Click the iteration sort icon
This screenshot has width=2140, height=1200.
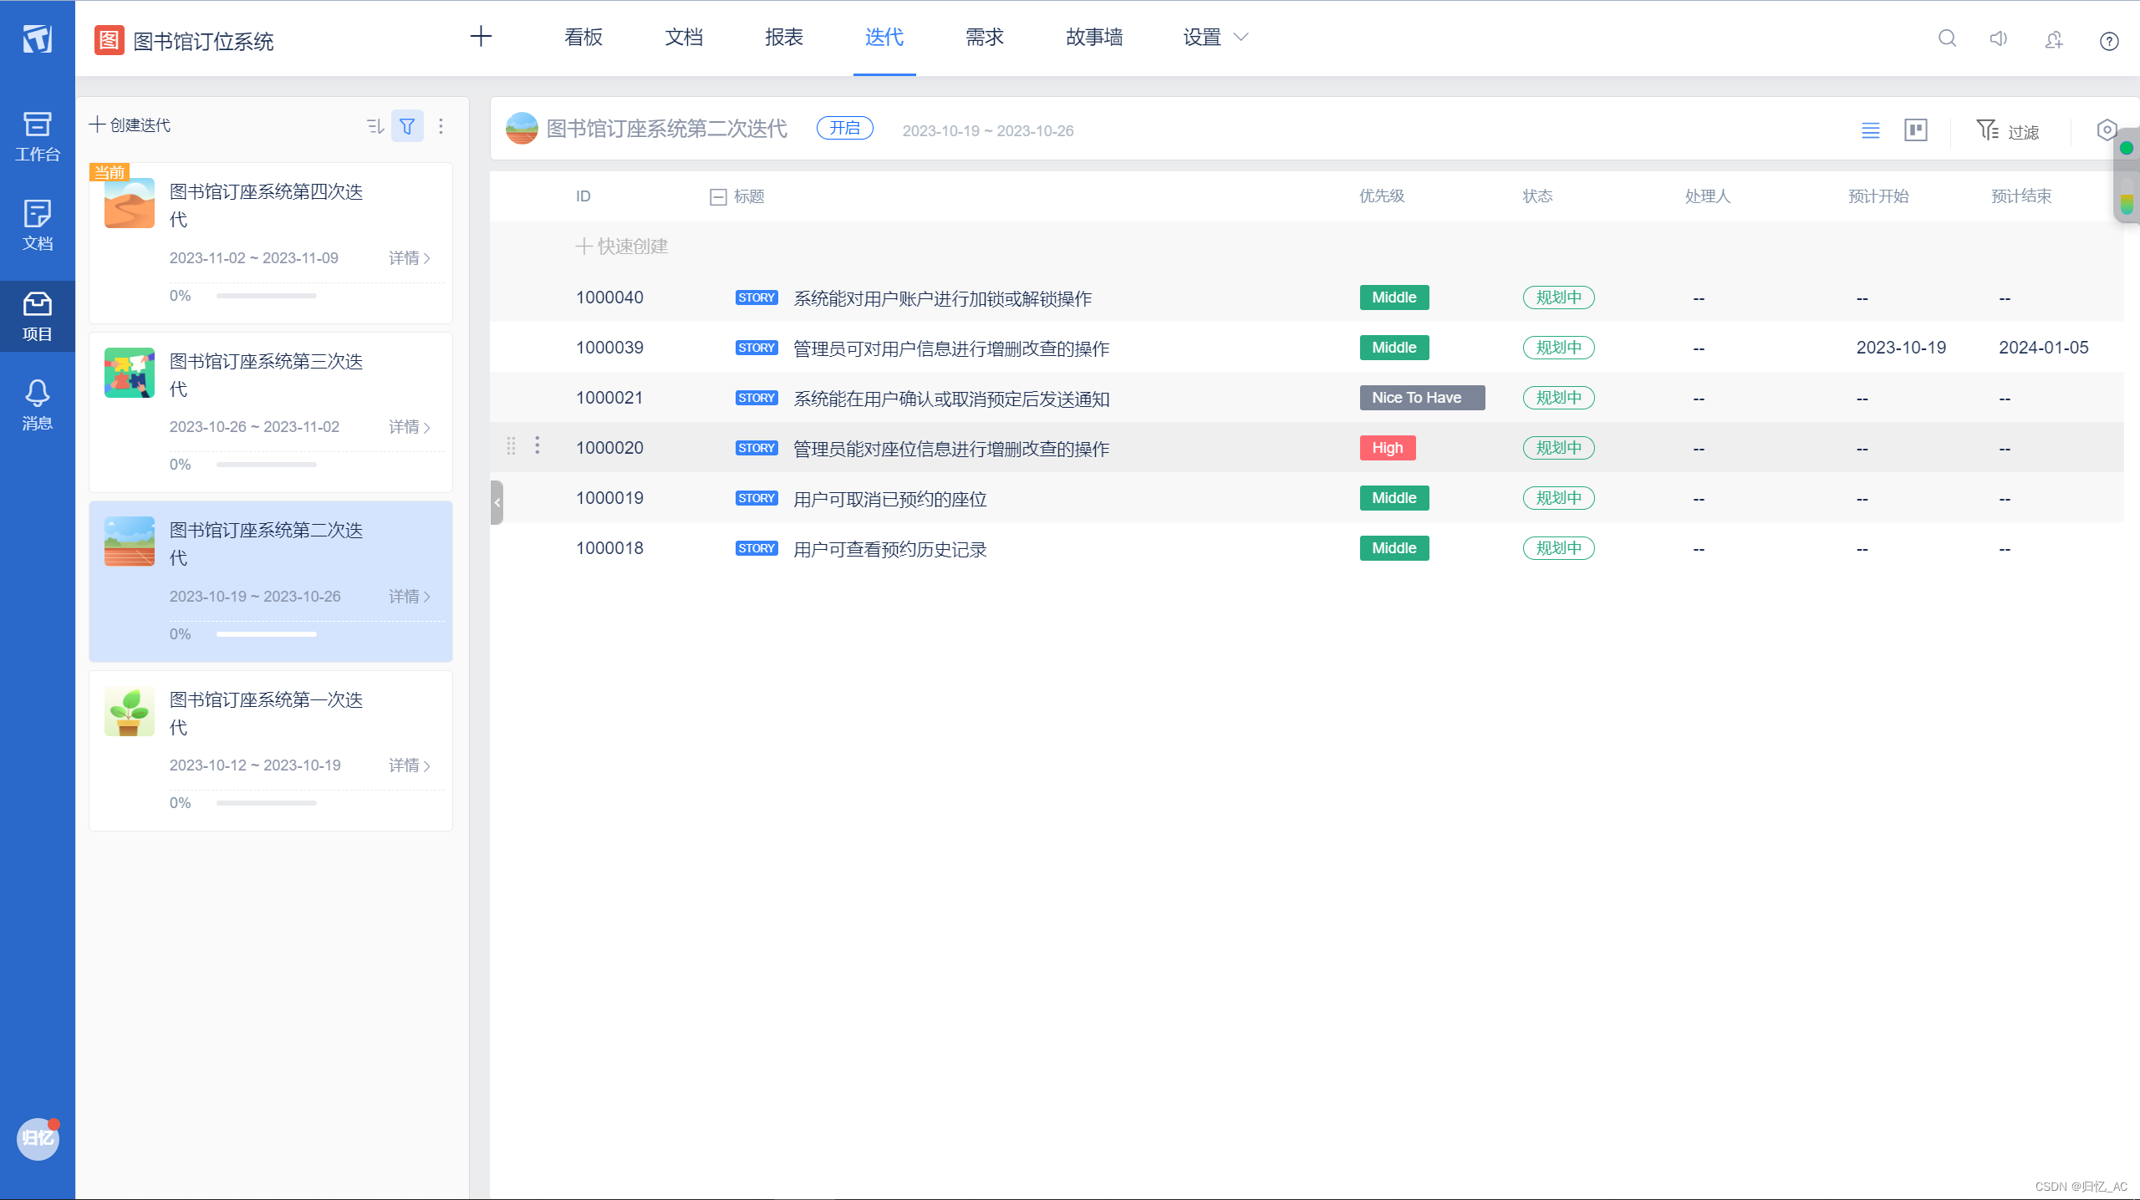[374, 126]
